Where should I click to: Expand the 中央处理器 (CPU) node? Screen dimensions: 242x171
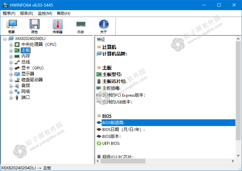11,45
